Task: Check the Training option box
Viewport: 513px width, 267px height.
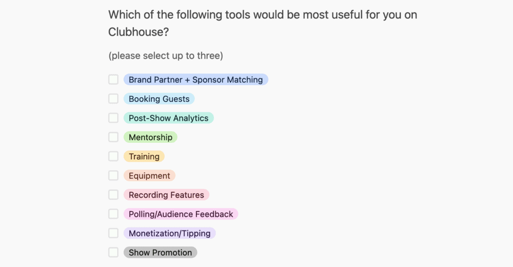Action: click(x=113, y=156)
